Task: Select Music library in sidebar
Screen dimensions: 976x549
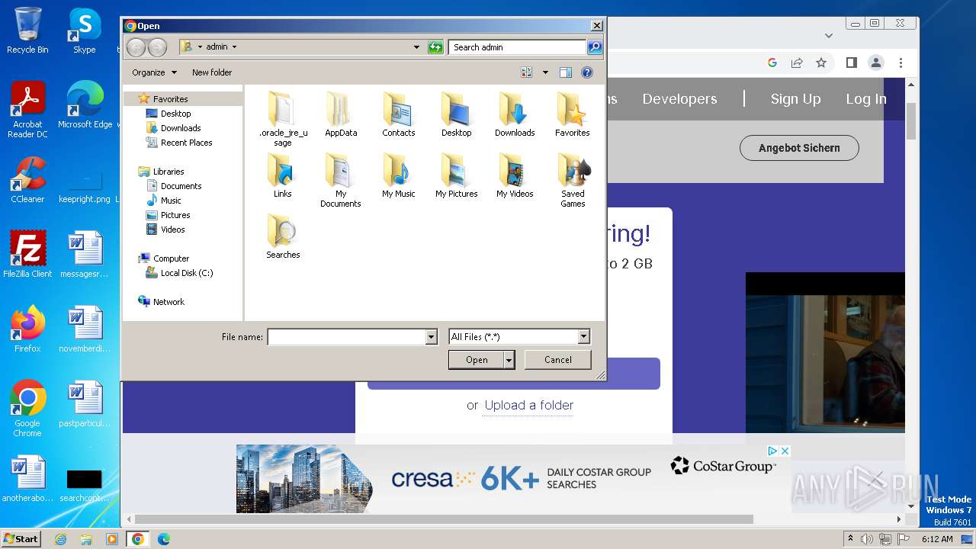Action: pyautogui.click(x=171, y=201)
